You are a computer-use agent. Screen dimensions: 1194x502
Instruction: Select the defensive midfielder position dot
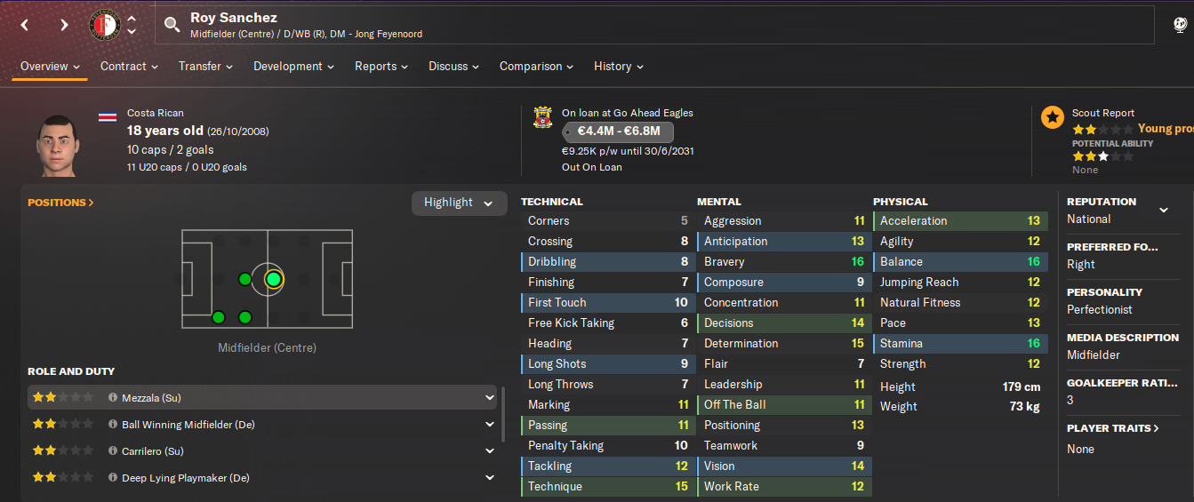click(245, 279)
